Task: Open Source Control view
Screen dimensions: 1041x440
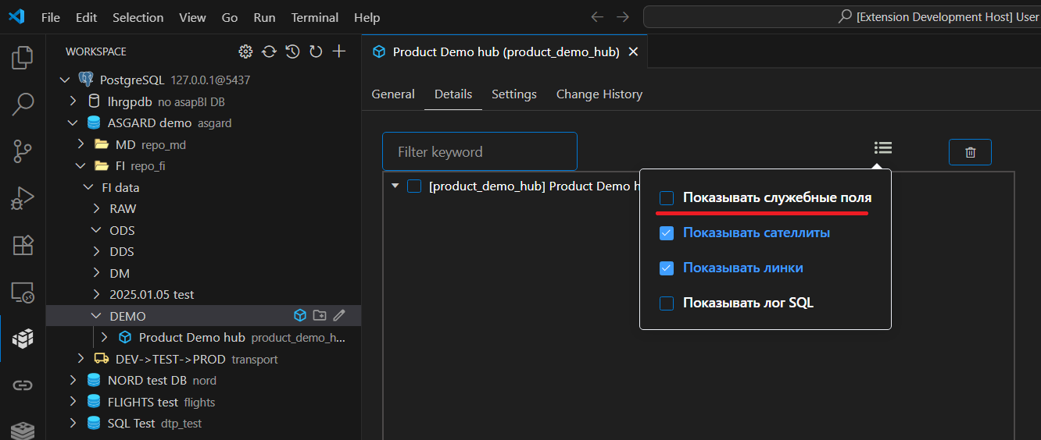Action: (x=23, y=151)
